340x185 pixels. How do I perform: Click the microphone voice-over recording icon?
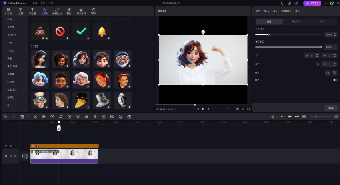pos(272,117)
